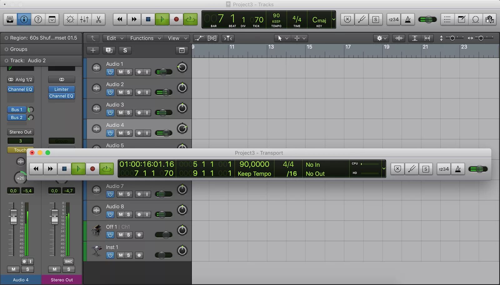Click the BNC bounce button
This screenshot has height=285, width=500.
point(68,262)
